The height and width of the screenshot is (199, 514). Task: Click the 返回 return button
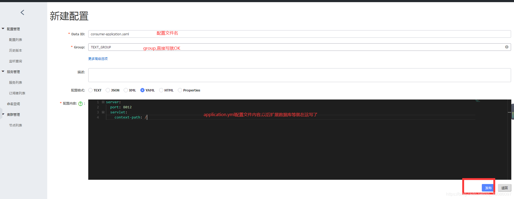point(505,188)
